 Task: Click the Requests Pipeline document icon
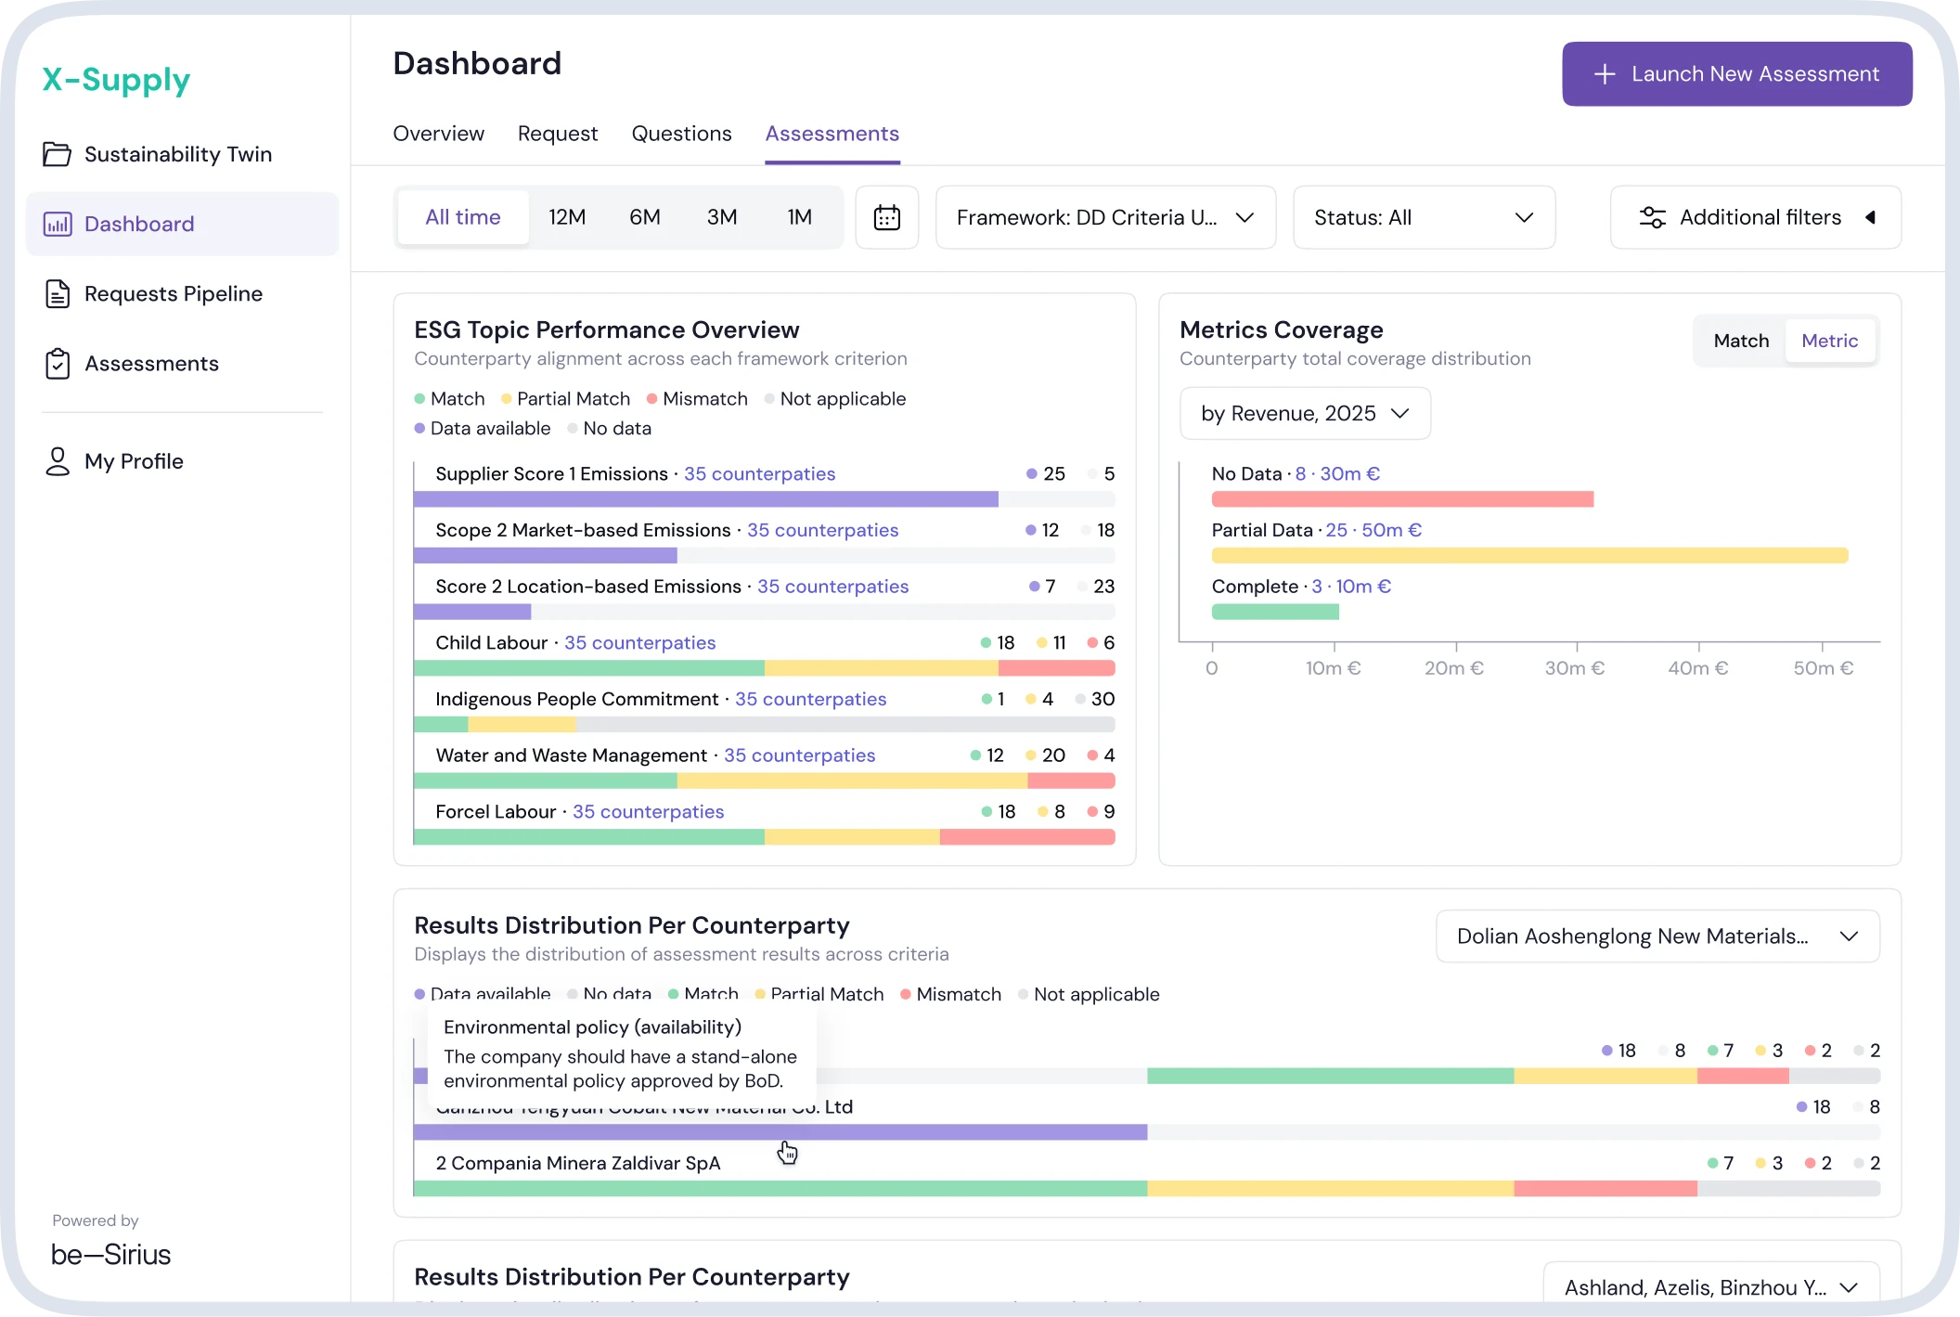[x=58, y=293]
